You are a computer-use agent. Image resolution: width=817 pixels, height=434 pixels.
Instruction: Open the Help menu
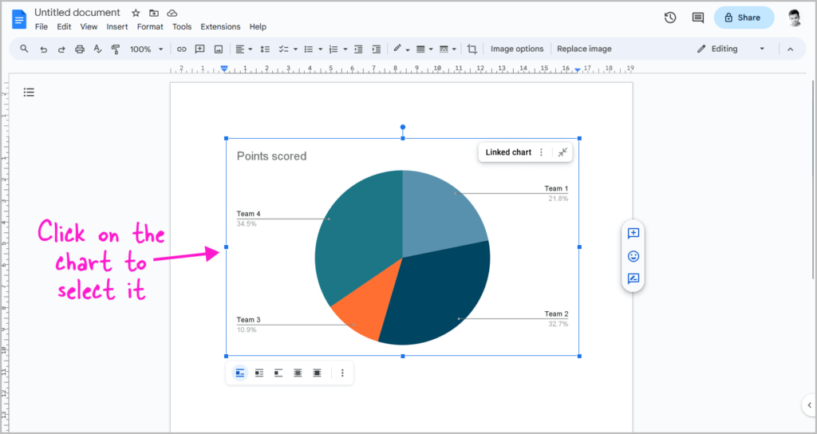[258, 26]
